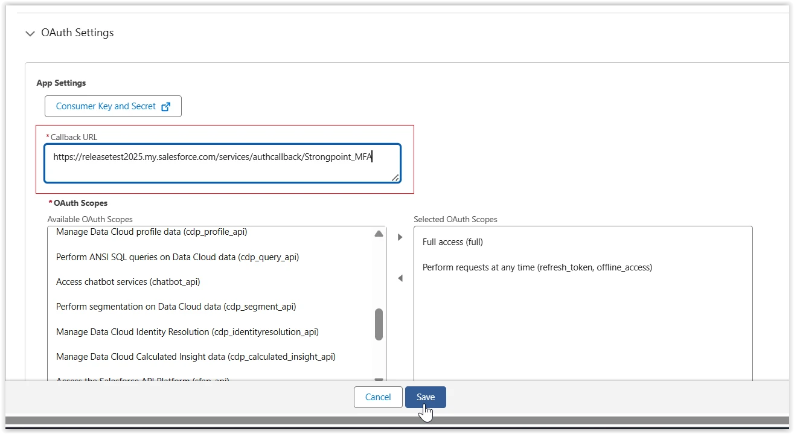Click the Available OAuth Scopes scrollbar thumb
The image size is (794, 434).
[379, 324]
